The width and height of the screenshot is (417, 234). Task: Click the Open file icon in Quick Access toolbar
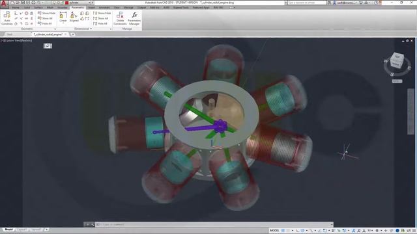click(x=18, y=3)
